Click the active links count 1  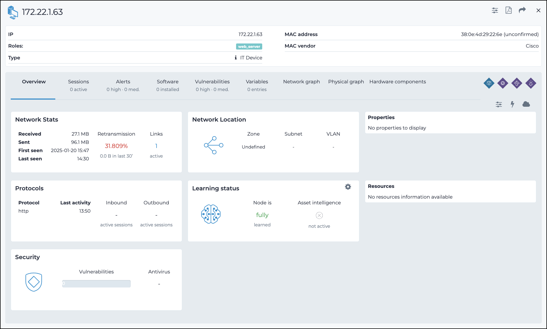pos(156,146)
